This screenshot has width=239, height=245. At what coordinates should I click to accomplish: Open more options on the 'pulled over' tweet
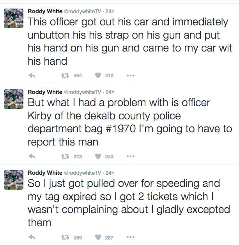tap(131, 237)
